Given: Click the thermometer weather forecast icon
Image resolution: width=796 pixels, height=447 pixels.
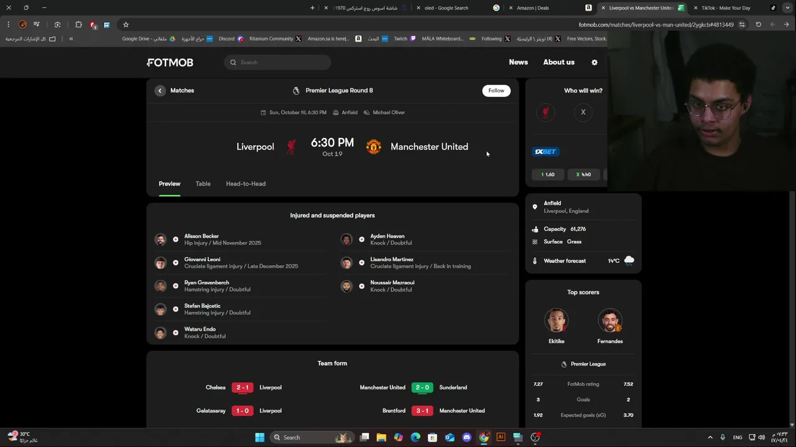Looking at the screenshot, I should pyautogui.click(x=535, y=261).
